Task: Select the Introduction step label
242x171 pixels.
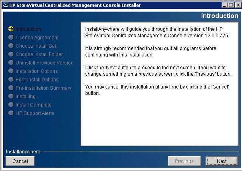Action: 28,29
